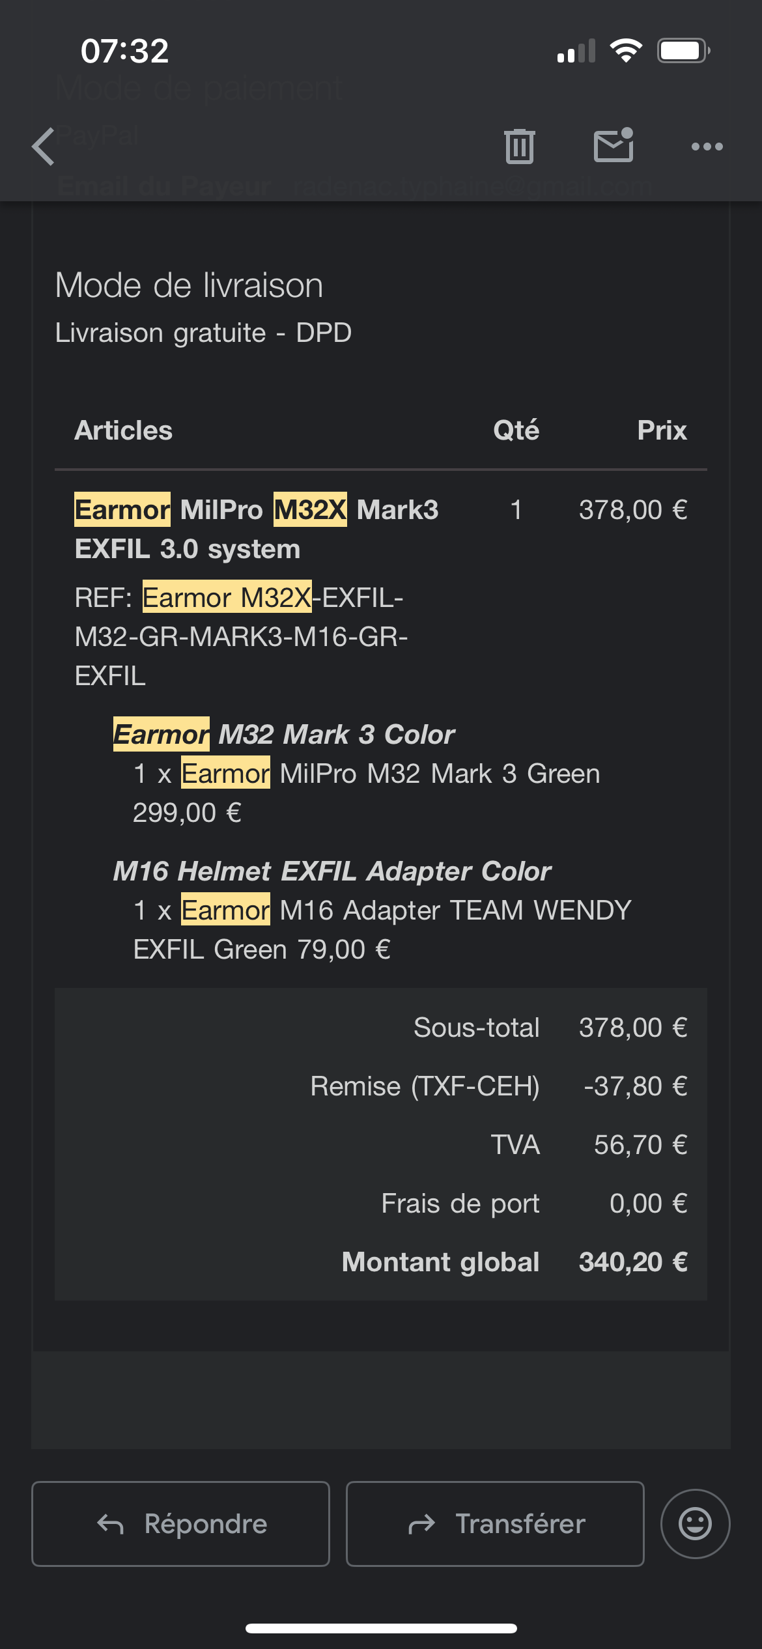The image size is (762, 1649).
Task: Tap the M16 Helmet EXFIL Adapter Color heading
Action: (x=332, y=871)
